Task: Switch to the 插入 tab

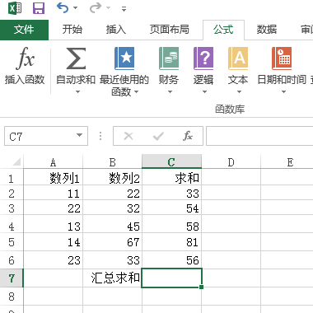Action: point(116,29)
